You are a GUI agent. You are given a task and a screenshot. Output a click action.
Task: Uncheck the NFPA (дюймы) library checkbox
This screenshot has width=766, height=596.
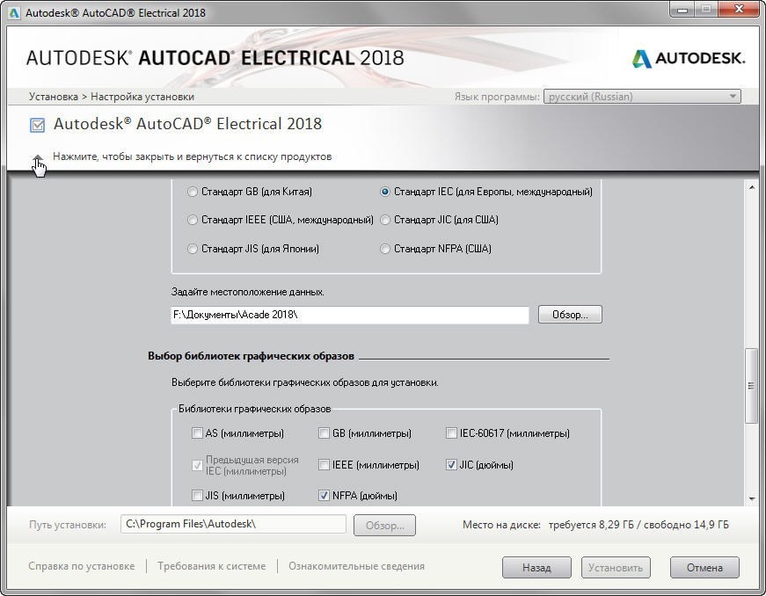(324, 496)
